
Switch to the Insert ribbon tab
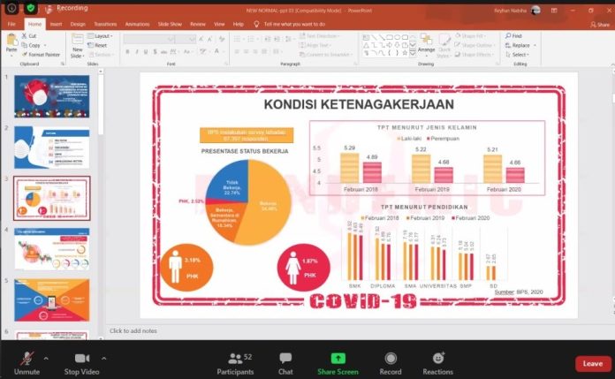pos(56,24)
